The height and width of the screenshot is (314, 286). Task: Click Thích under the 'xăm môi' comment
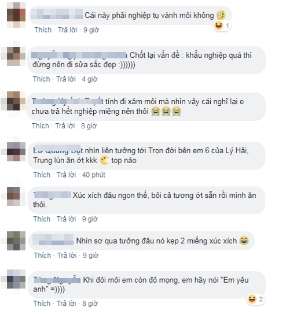41,126
